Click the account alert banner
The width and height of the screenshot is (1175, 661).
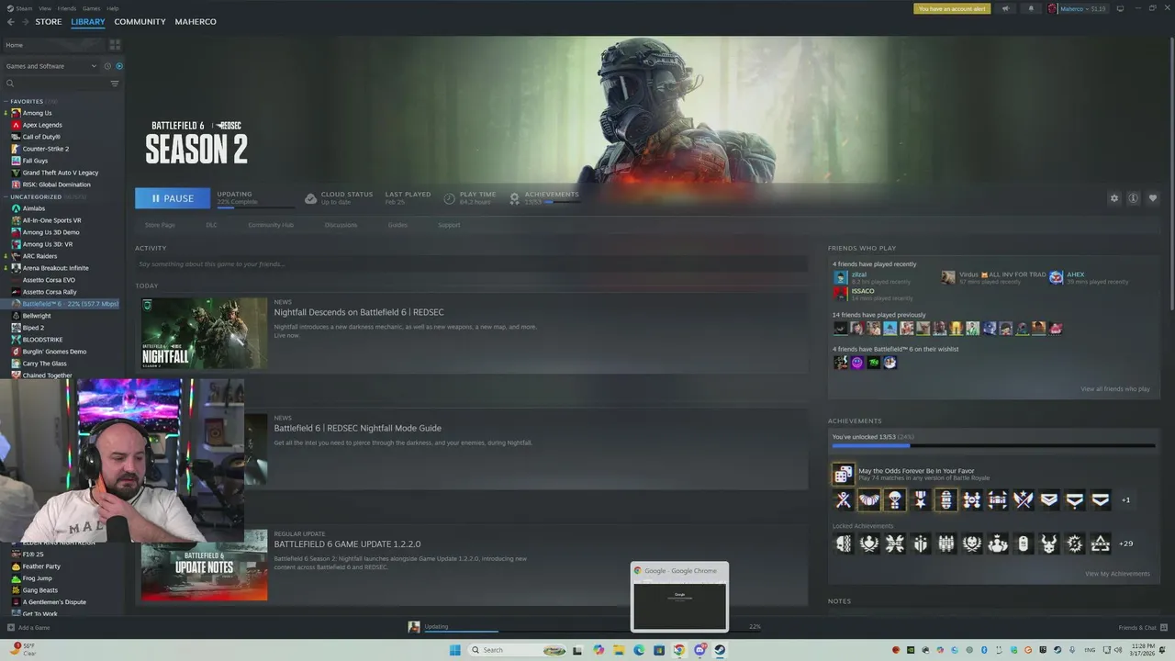point(952,8)
